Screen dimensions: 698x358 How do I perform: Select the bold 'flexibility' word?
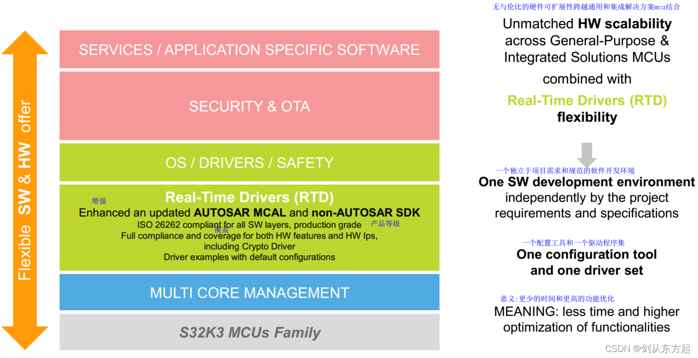coord(587,117)
